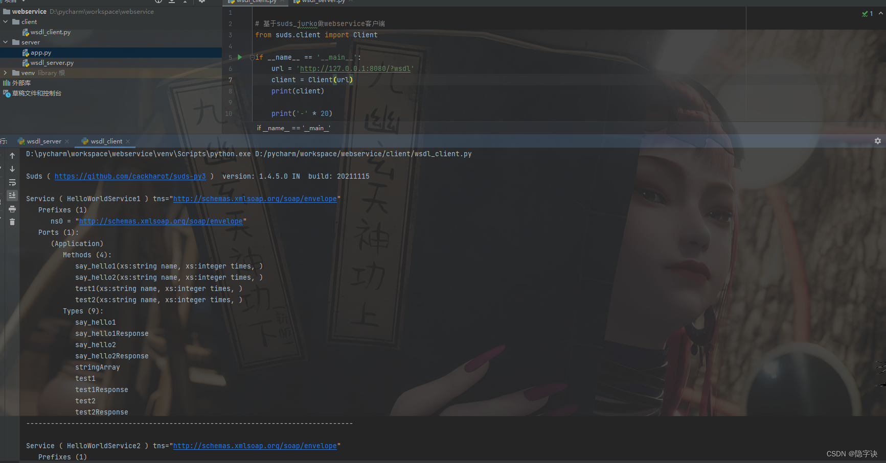The height and width of the screenshot is (463, 886).
Task: Click the print icon in run console
Action: point(12,209)
